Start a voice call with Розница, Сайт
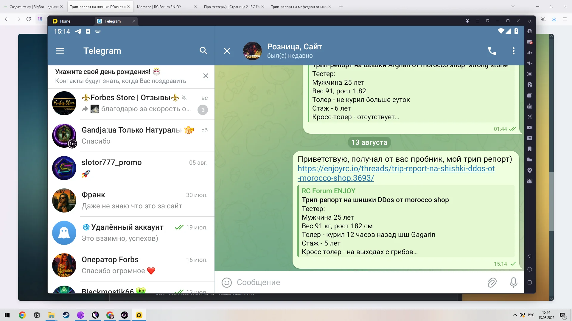 pyautogui.click(x=492, y=51)
